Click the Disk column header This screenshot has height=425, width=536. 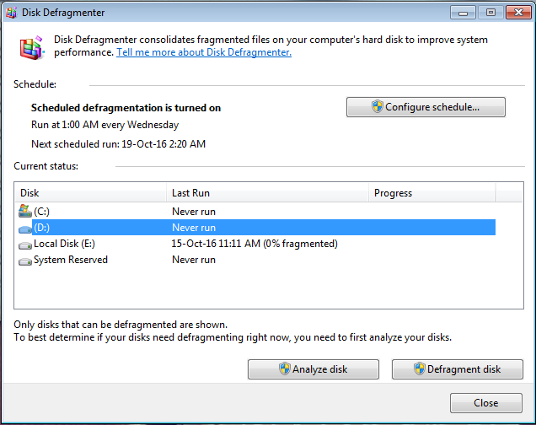tap(90, 193)
